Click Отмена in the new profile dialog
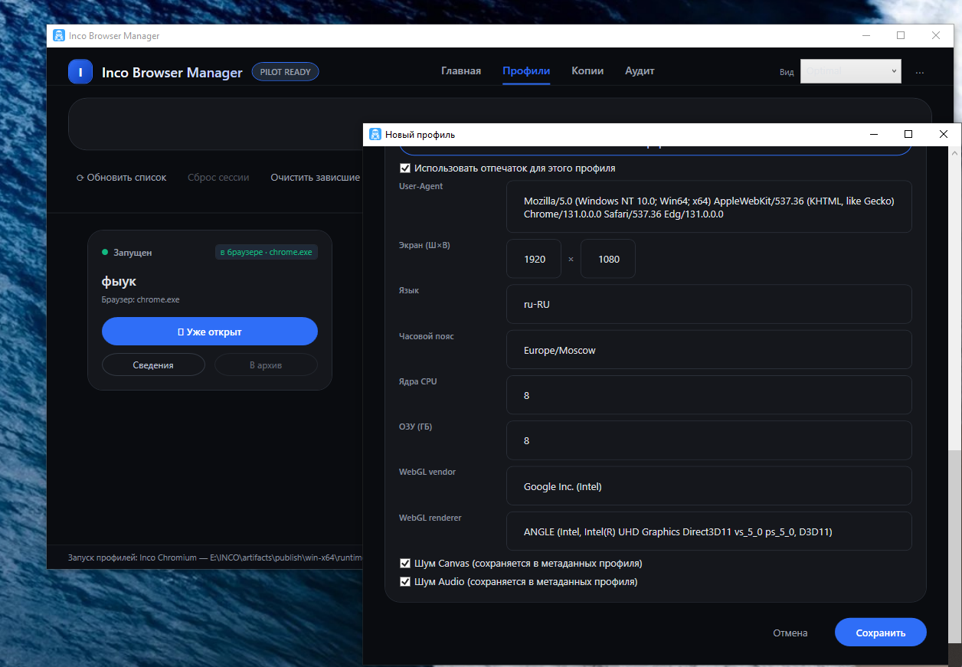Image resolution: width=962 pixels, height=667 pixels. pyautogui.click(x=790, y=633)
